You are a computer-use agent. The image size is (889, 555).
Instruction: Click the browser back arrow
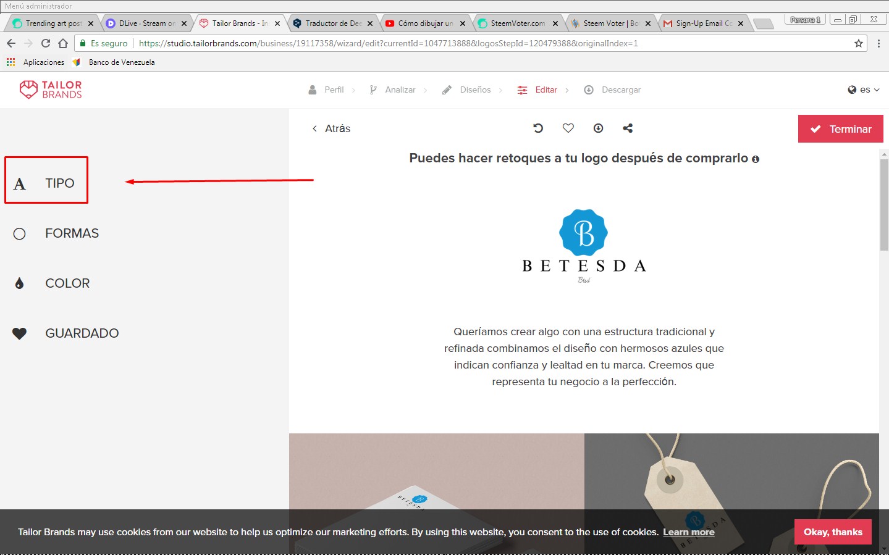click(x=11, y=43)
